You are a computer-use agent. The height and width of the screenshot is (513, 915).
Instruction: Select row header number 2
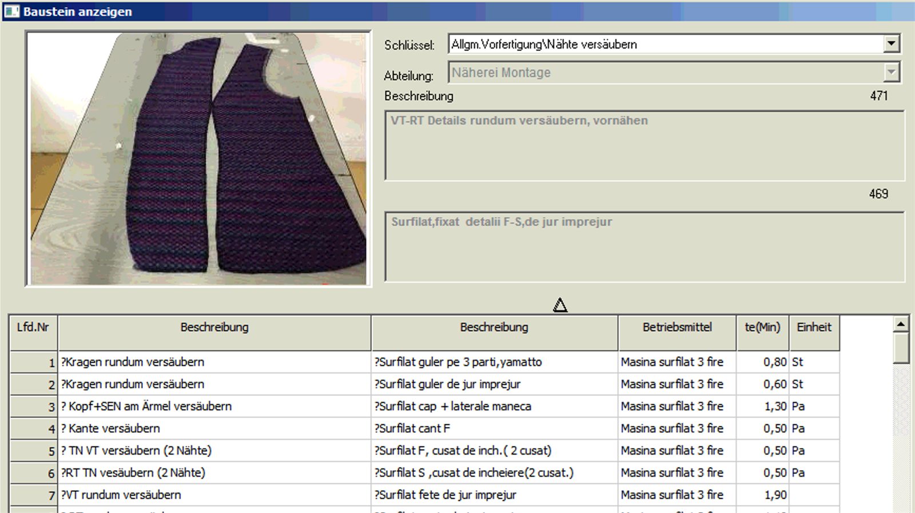[33, 384]
